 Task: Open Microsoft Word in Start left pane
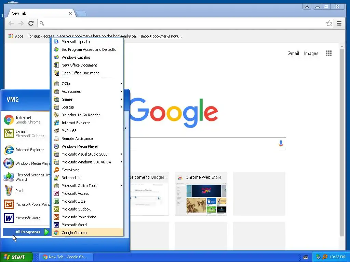point(26,218)
